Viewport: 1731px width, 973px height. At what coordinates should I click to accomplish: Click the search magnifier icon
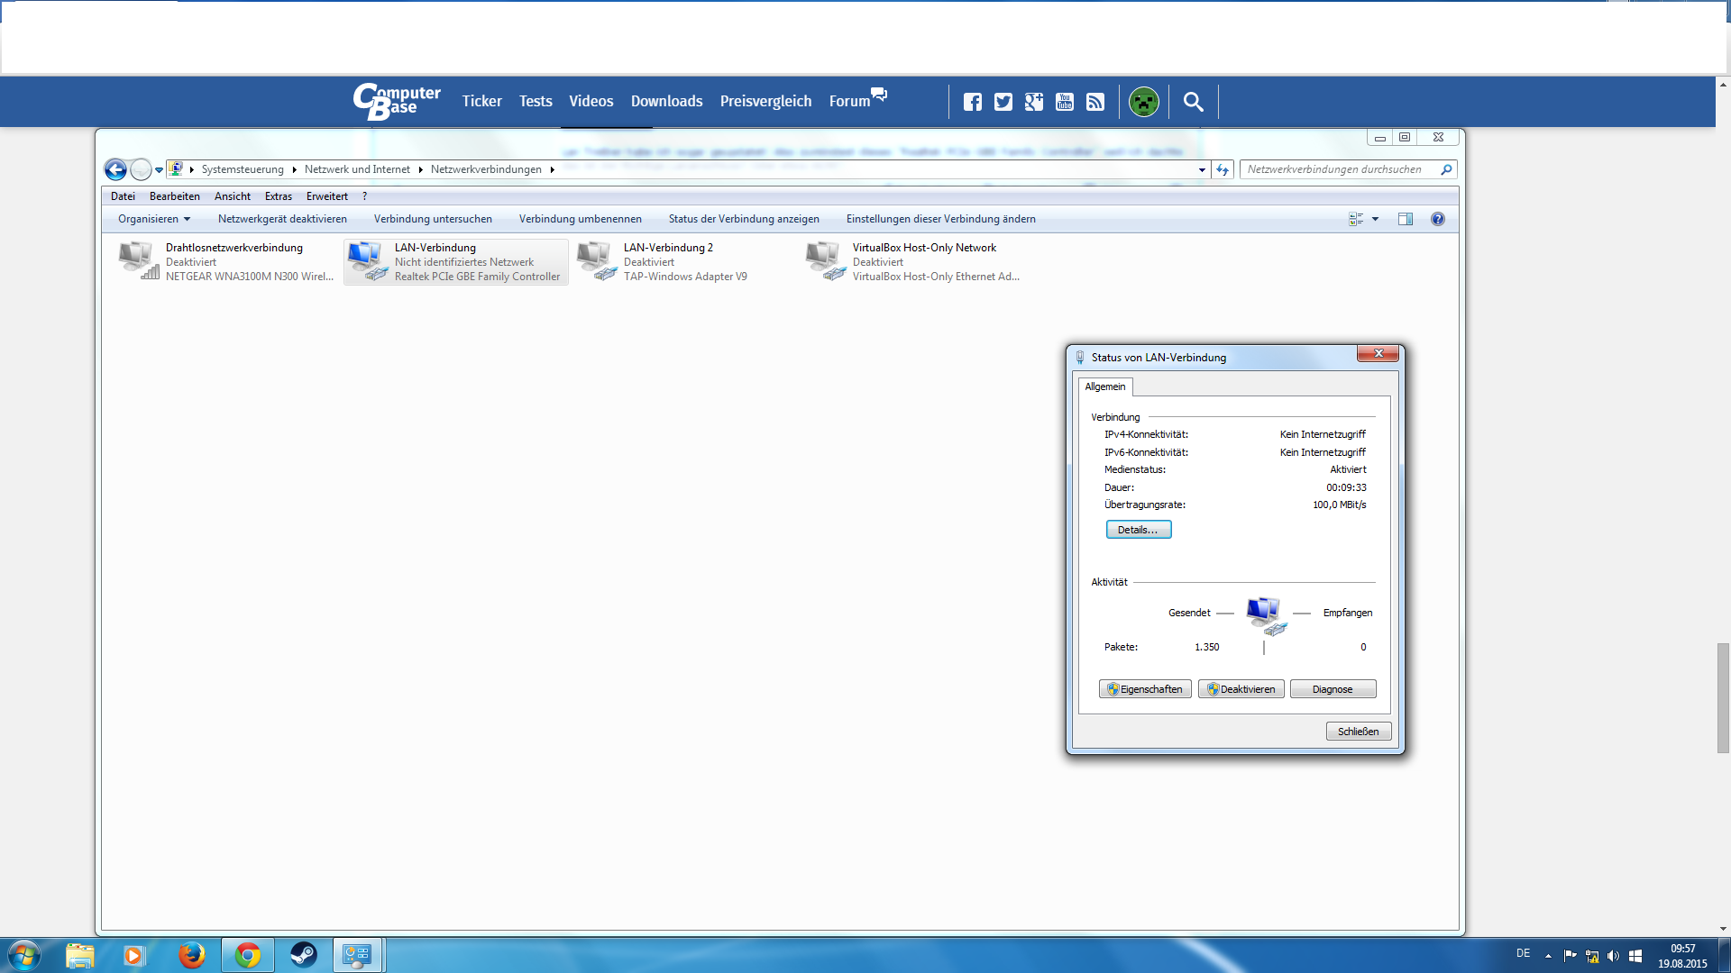[1193, 102]
